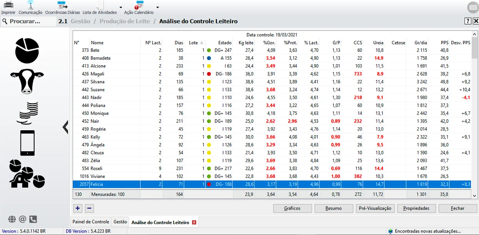Image resolution: width=479 pixels, height=235 pixels.
Task: Click the Resumo button
Action: (x=334, y=208)
